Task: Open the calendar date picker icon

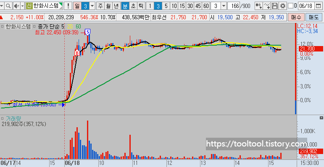Action: coord(319,6)
